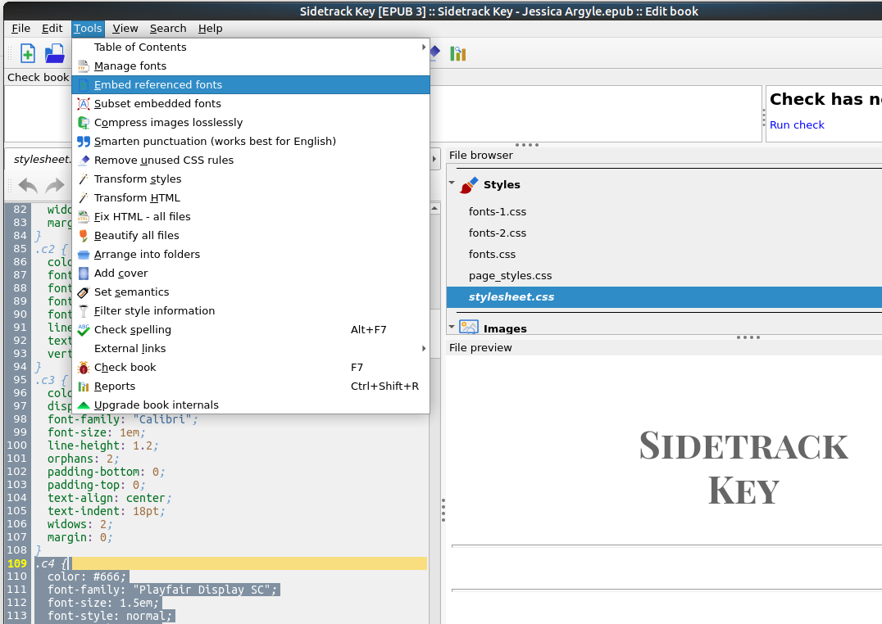Select fonts-1.css in the Styles list
The width and height of the screenshot is (882, 624).
click(x=497, y=212)
